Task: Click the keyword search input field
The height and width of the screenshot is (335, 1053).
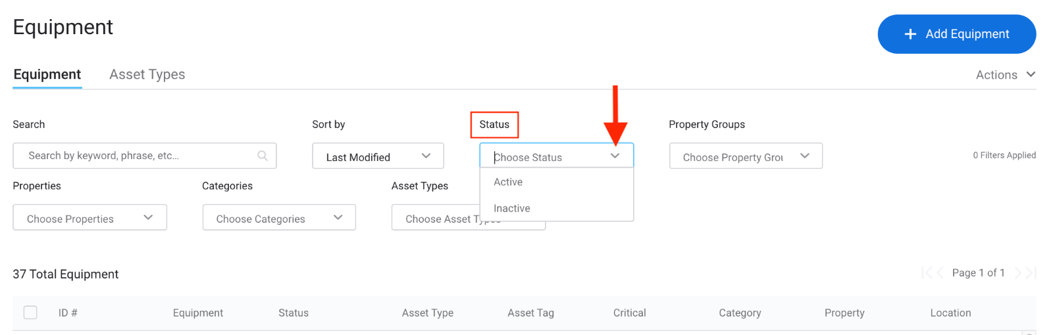Action: click(145, 156)
